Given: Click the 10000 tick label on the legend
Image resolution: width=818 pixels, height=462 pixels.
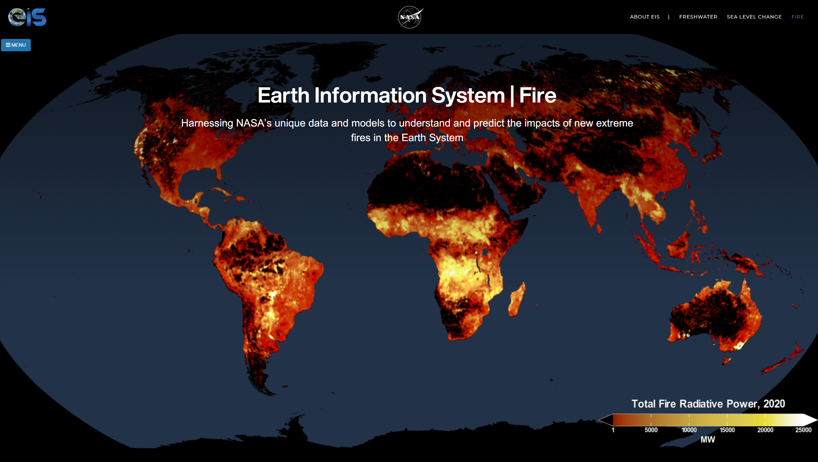Looking at the screenshot, I should click(x=689, y=430).
